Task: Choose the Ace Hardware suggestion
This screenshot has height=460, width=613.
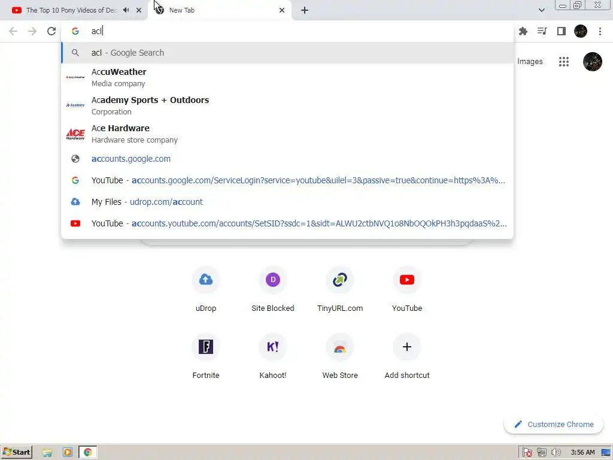Action: [x=287, y=134]
